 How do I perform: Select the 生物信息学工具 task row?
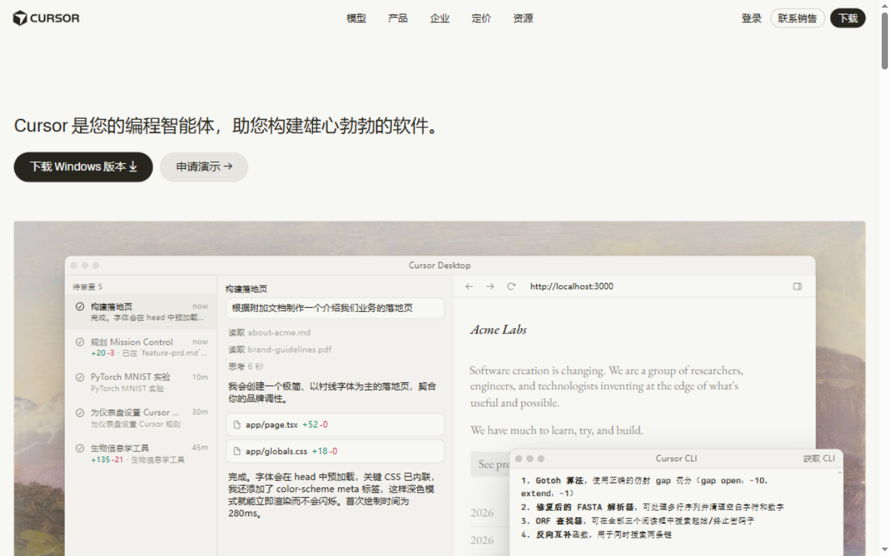click(141, 453)
